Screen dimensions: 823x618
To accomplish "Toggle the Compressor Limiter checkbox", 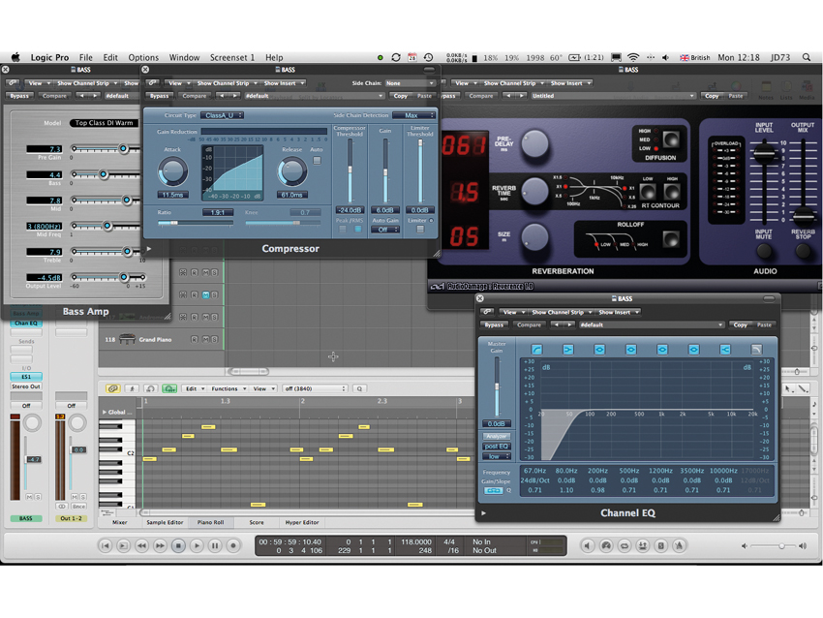I will (420, 229).
